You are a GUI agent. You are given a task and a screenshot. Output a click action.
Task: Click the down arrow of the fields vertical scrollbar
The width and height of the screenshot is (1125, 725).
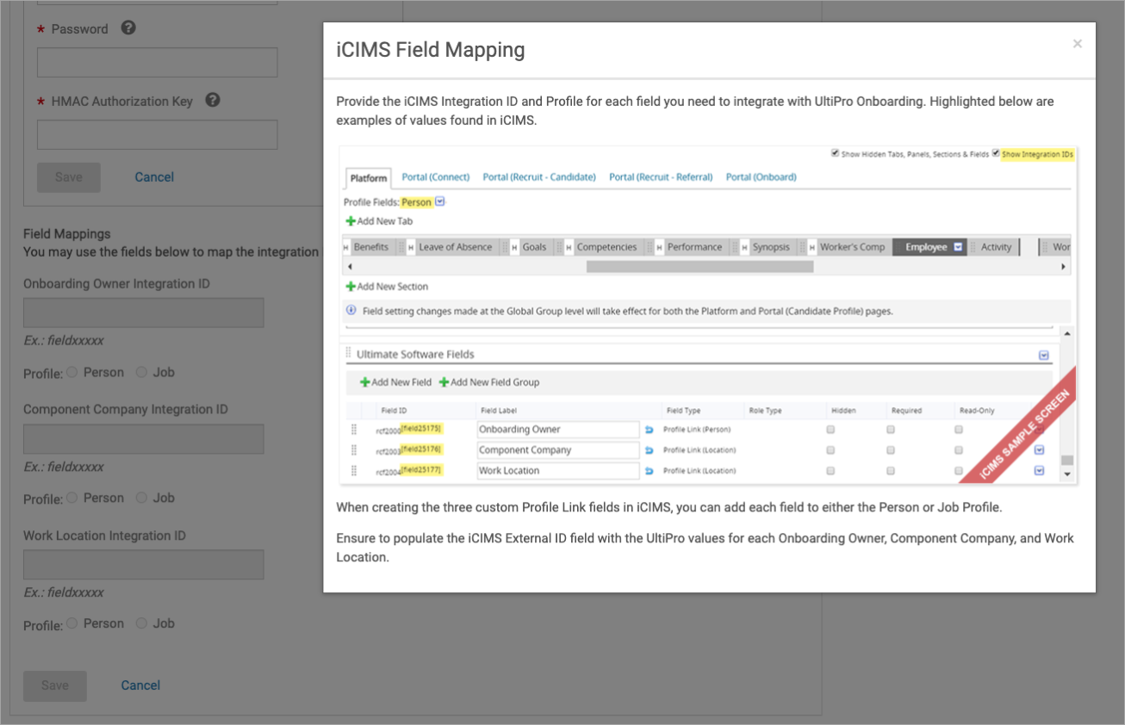(1066, 474)
